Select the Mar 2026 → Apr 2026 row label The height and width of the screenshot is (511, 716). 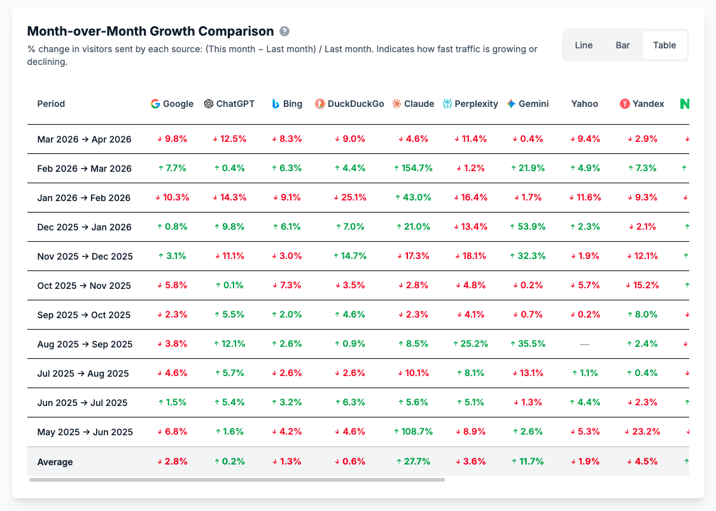click(84, 139)
